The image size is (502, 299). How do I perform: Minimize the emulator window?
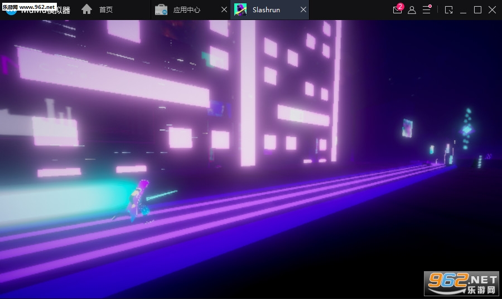click(463, 10)
